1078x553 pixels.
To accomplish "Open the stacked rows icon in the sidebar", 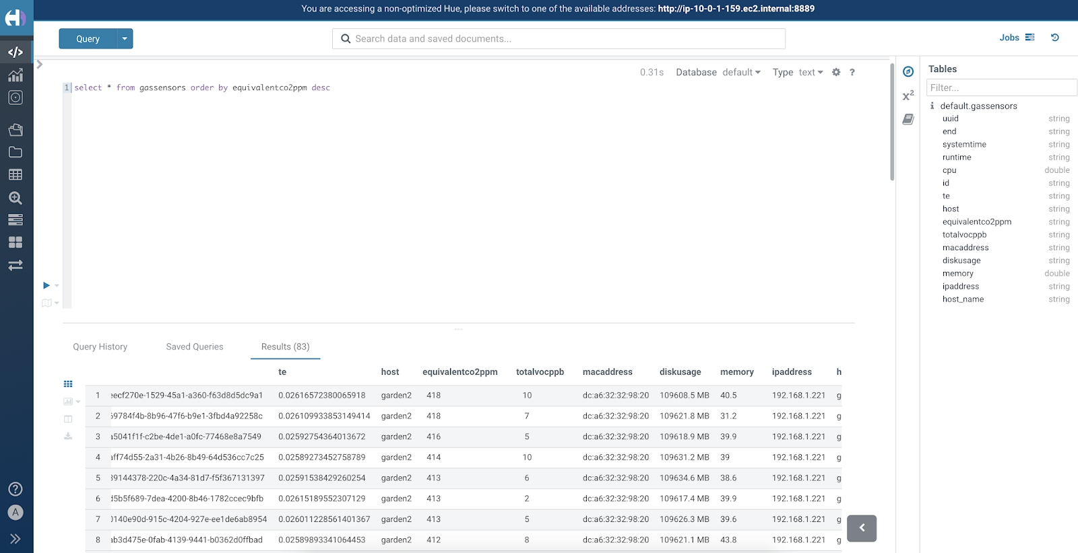I will coord(15,220).
